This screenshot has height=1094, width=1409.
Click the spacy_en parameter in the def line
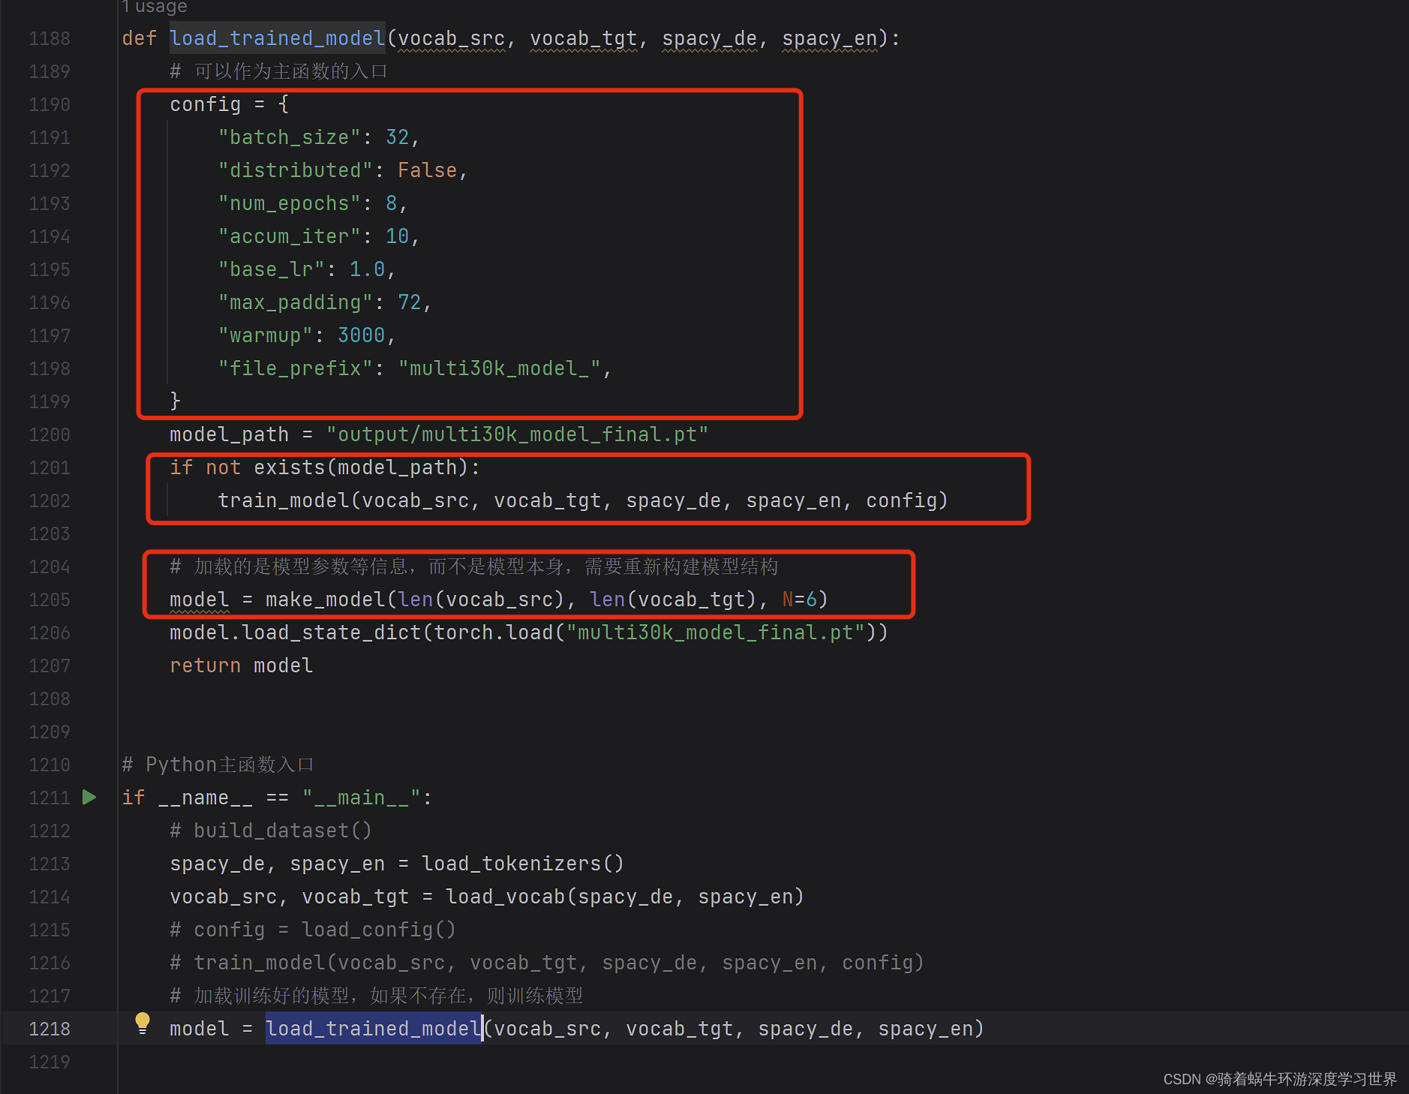click(x=829, y=38)
